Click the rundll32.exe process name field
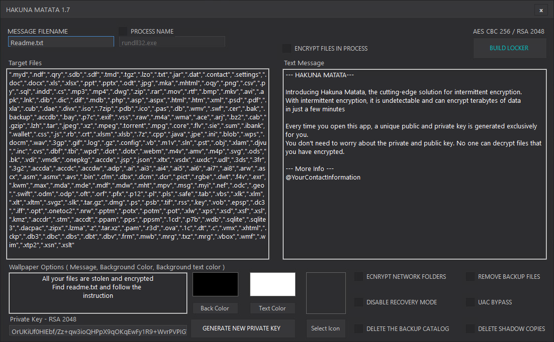The width and height of the screenshot is (554, 342). click(171, 43)
